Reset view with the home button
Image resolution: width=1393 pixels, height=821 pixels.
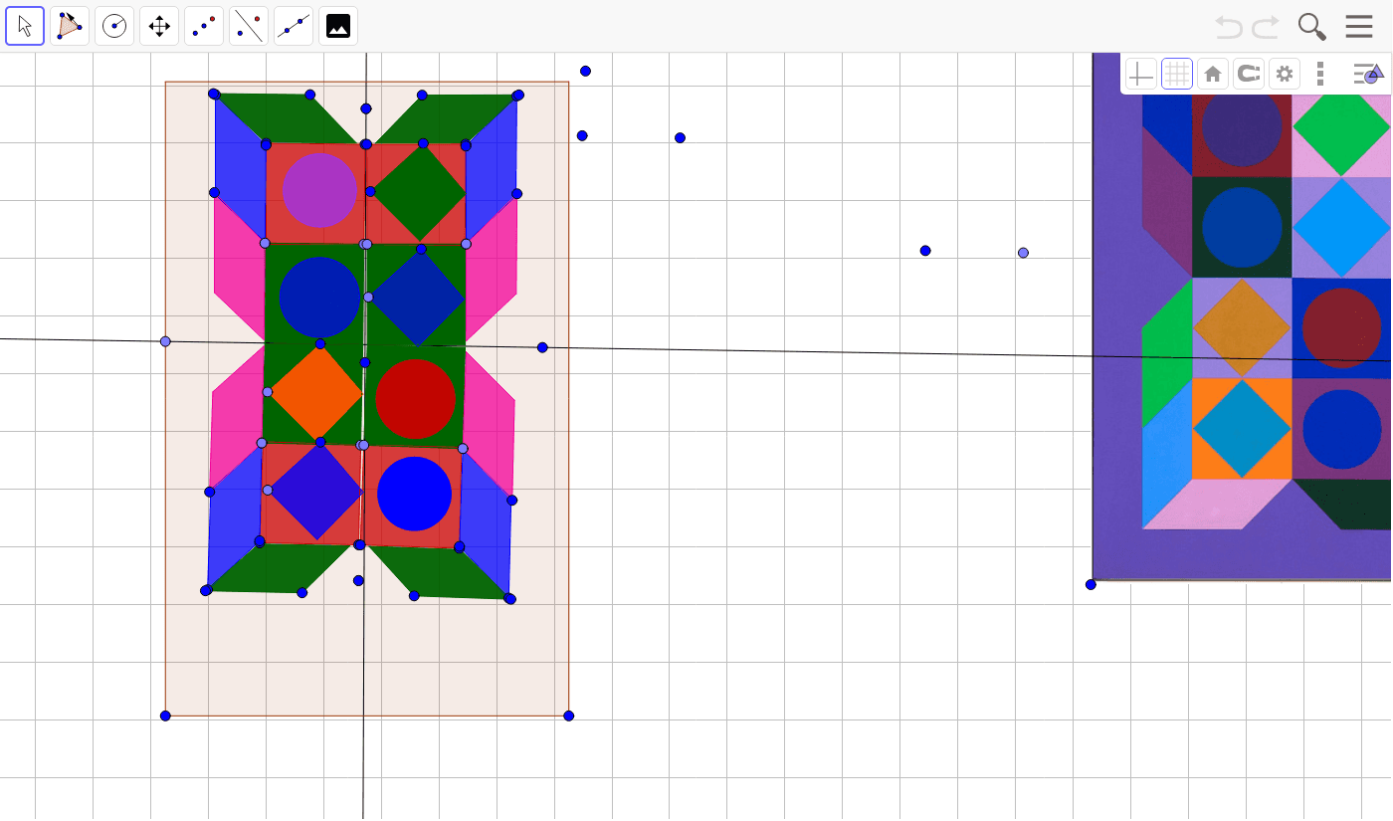coord(1212,74)
